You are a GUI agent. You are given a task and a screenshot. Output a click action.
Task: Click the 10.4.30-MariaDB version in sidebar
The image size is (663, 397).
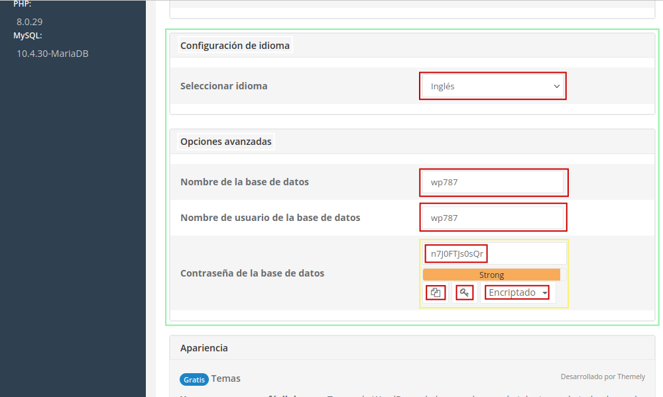coord(52,54)
